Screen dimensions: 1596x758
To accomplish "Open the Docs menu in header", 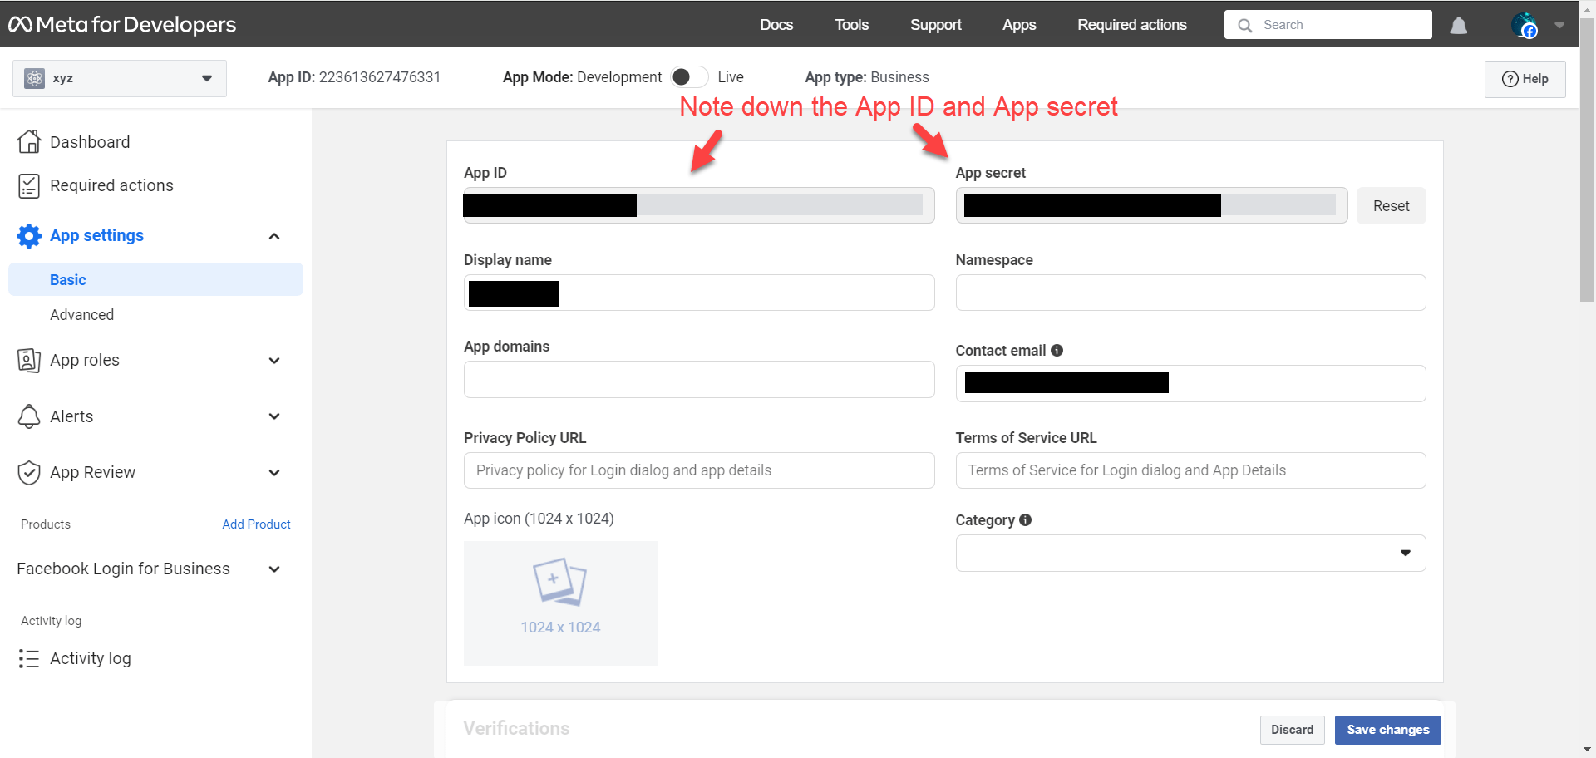I will (776, 25).
